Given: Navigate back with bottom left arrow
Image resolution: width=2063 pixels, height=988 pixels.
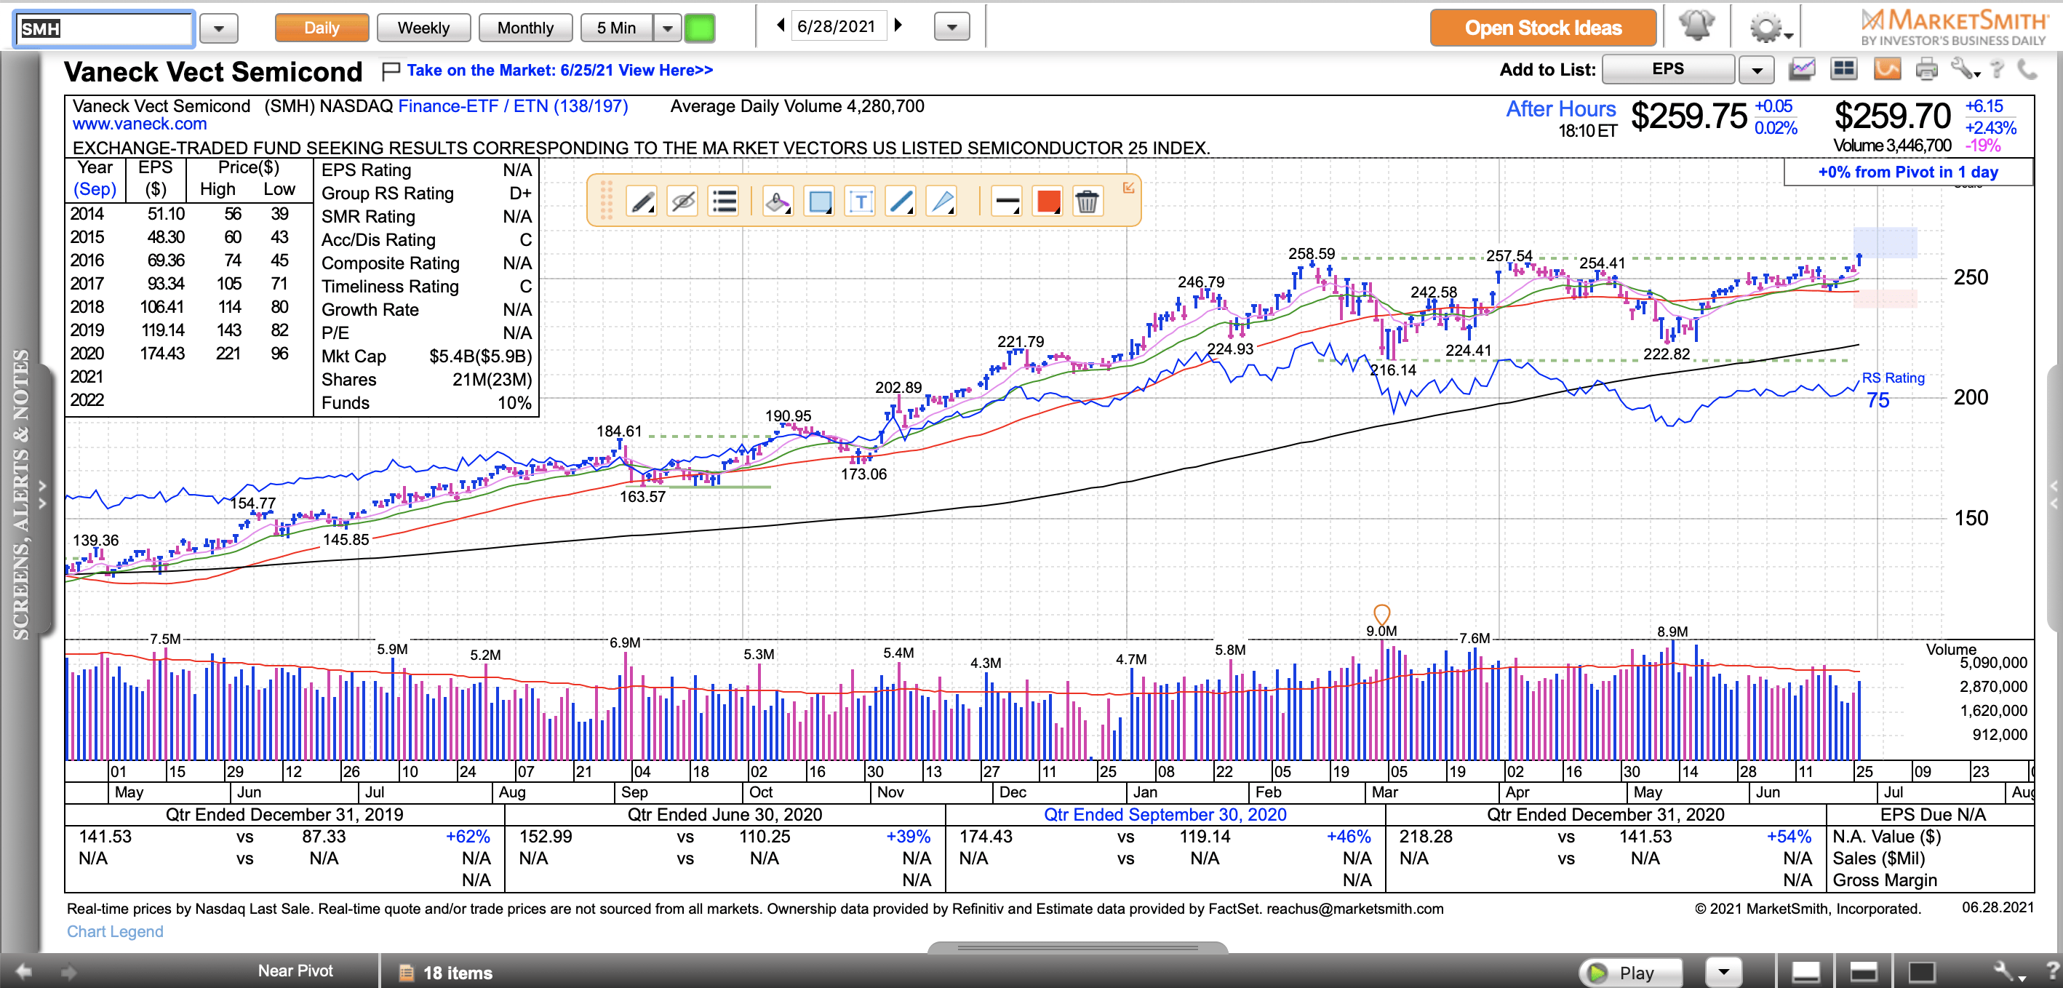Looking at the screenshot, I should (x=23, y=972).
